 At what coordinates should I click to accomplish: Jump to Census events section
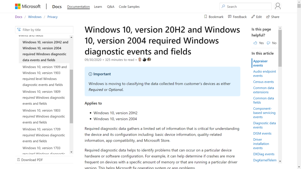click(263, 82)
